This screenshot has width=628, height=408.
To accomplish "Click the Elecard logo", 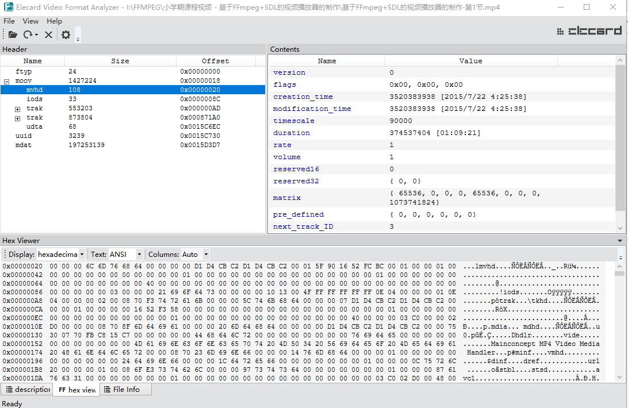I will point(589,31).
